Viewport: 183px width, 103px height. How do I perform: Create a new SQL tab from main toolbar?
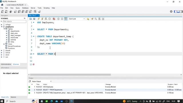3,11
